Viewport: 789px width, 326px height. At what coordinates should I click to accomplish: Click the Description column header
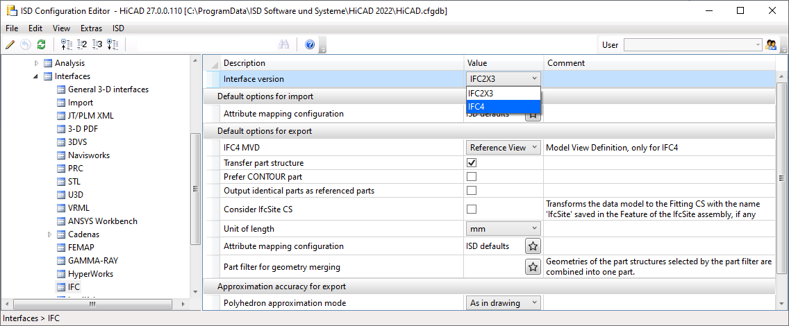tap(342, 63)
